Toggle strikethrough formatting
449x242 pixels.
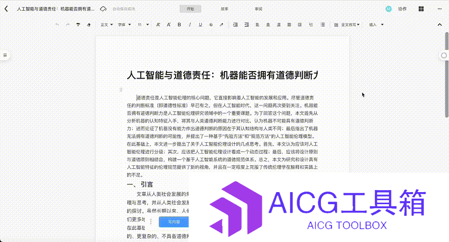pos(211,25)
